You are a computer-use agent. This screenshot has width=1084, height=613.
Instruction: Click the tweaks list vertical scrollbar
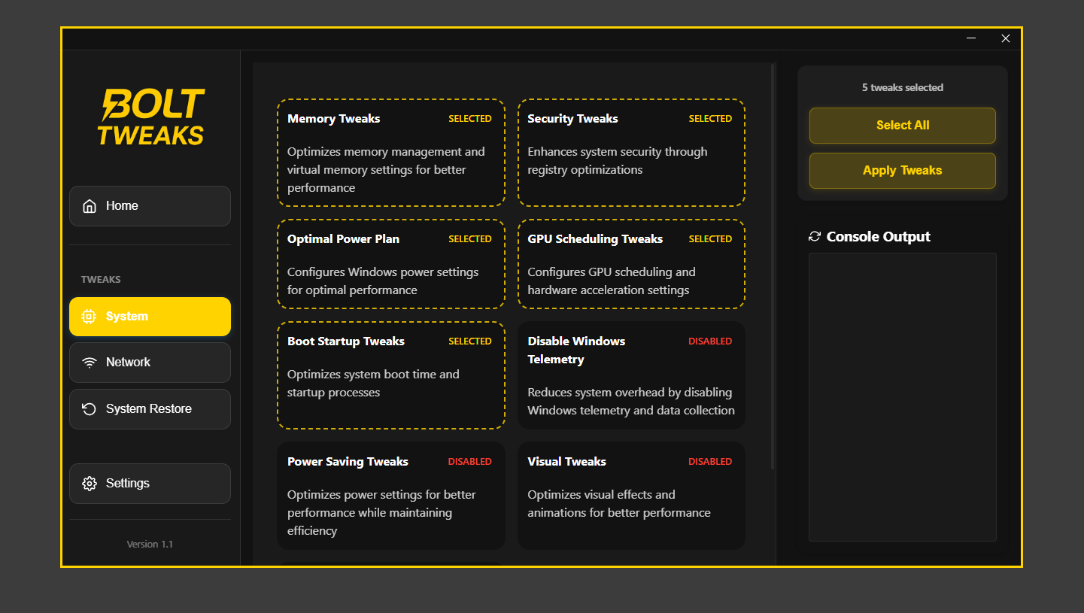(x=773, y=263)
